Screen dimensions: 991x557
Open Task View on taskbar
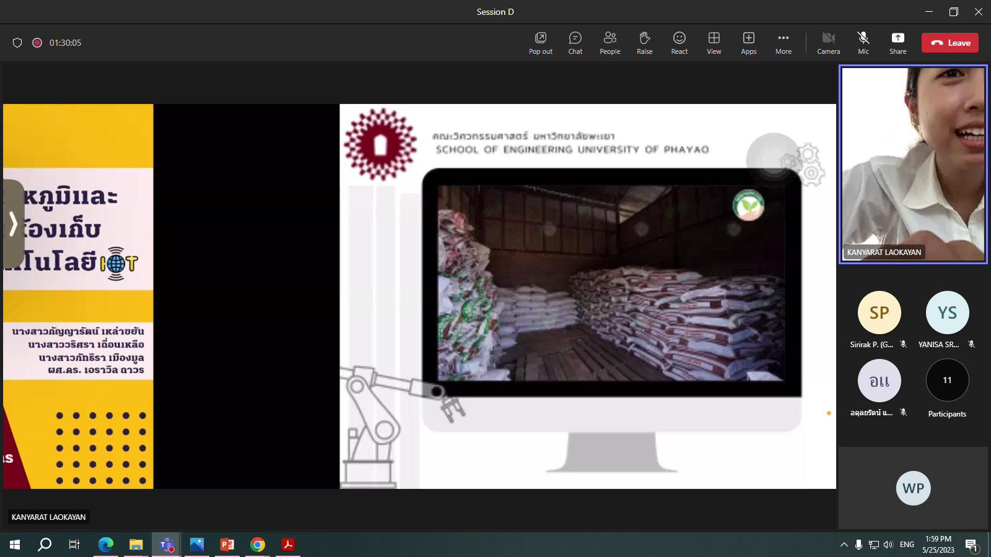coord(74,545)
